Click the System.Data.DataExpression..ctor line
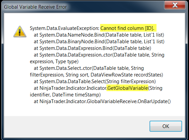The width and height of the screenshot is (189, 140). (x=99, y=55)
